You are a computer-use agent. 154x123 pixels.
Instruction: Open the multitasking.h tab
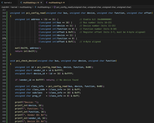pos(56,3)
